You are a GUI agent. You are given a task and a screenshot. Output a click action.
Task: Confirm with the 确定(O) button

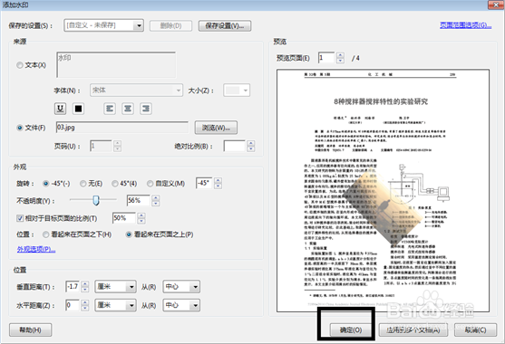click(x=351, y=330)
